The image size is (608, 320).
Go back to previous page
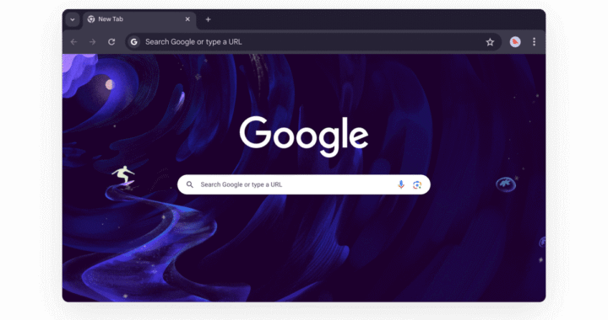click(73, 42)
